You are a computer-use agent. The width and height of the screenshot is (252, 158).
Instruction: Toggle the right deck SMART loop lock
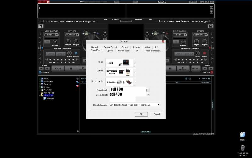[x=204, y=53]
